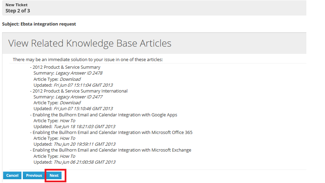Screen dimensions: 325x183
Task: Open 2012 Product & Service Summary International article
Action: coord(80,91)
